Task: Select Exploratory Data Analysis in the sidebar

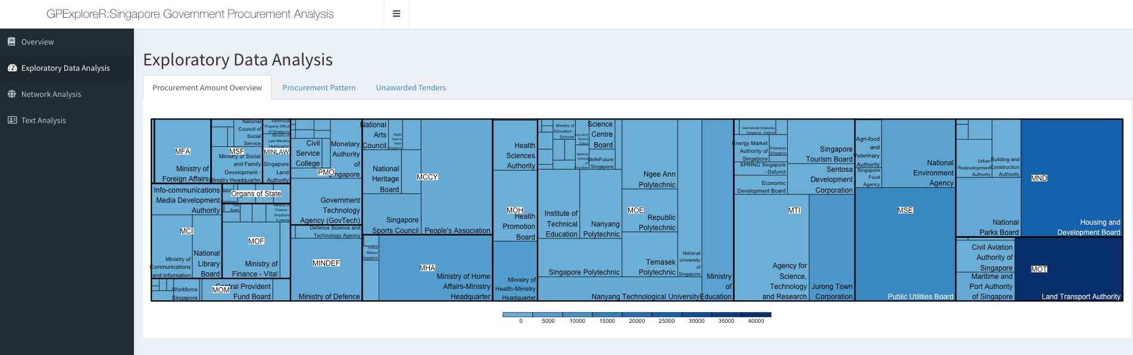Action: [x=67, y=68]
